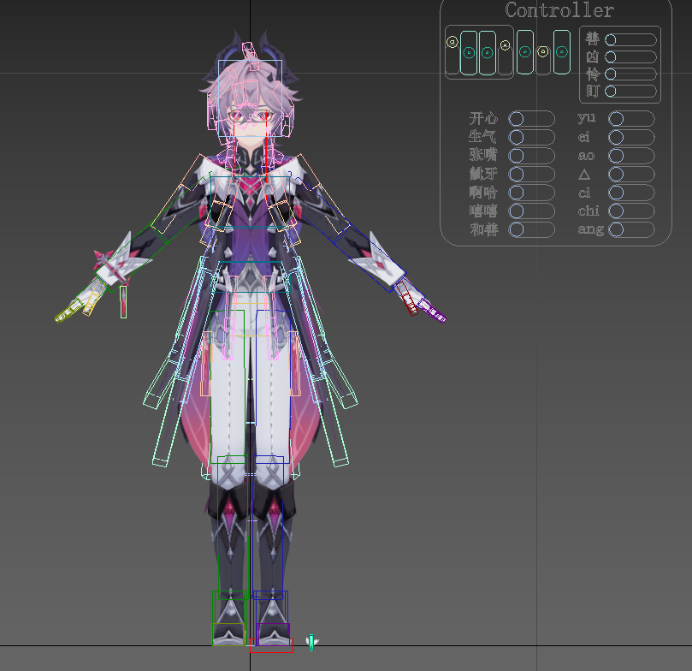Click the Controller title text
692x671 pixels.
pyautogui.click(x=559, y=10)
